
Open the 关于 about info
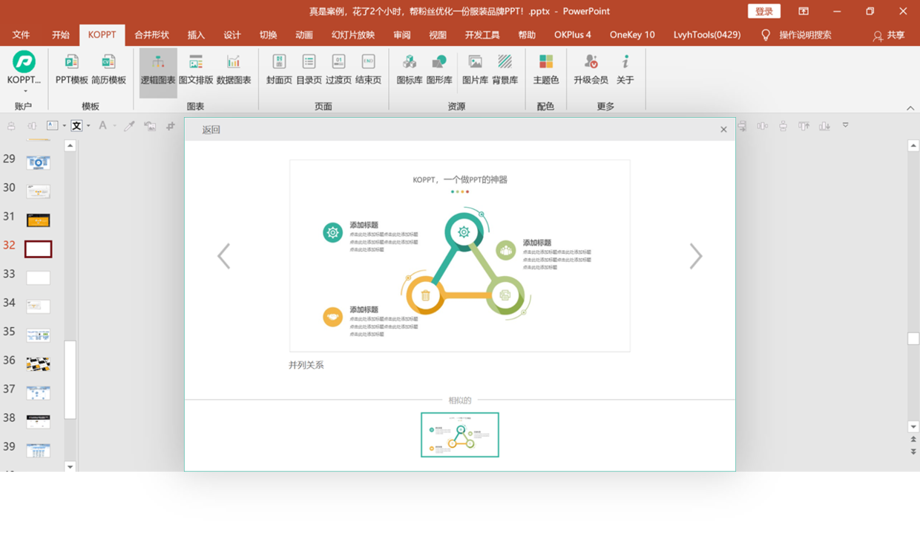click(x=625, y=70)
